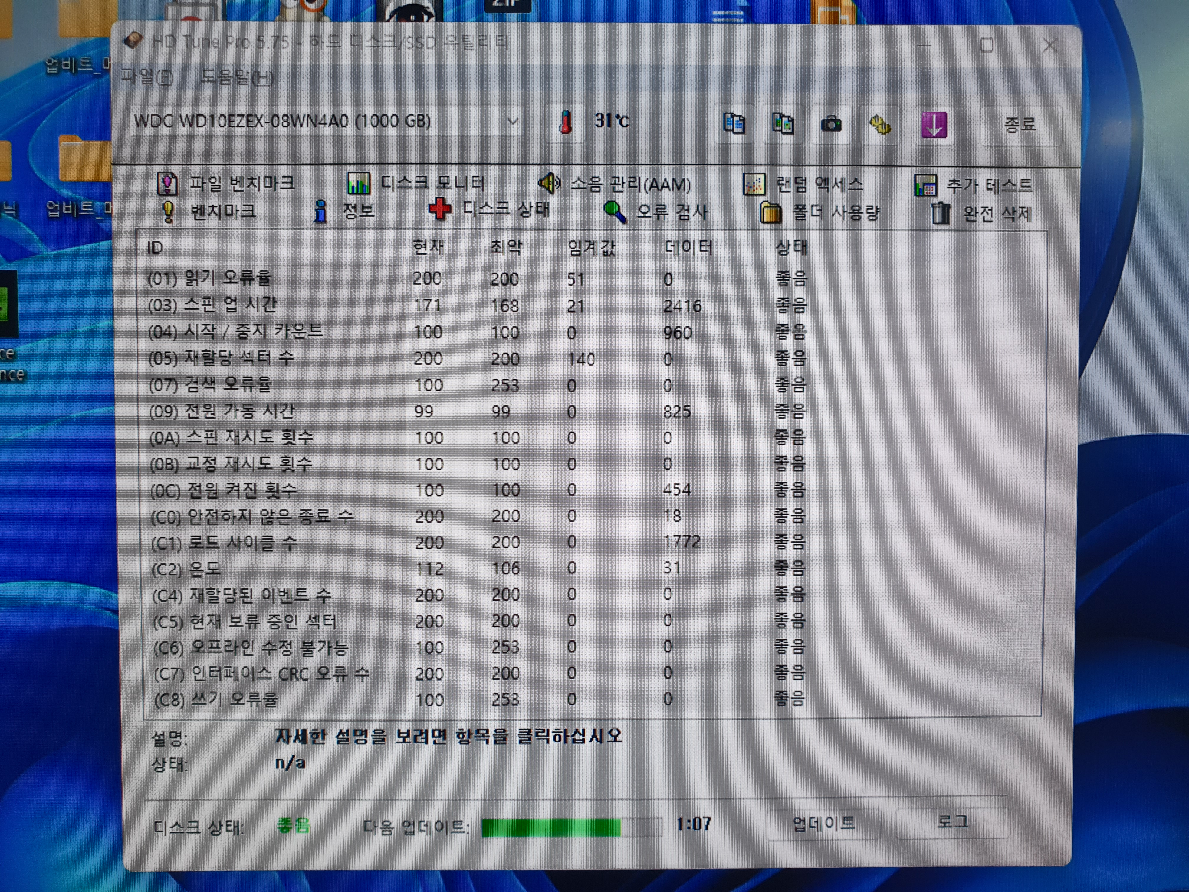Click the data value 2416
This screenshot has width=1189, height=892.
[682, 306]
